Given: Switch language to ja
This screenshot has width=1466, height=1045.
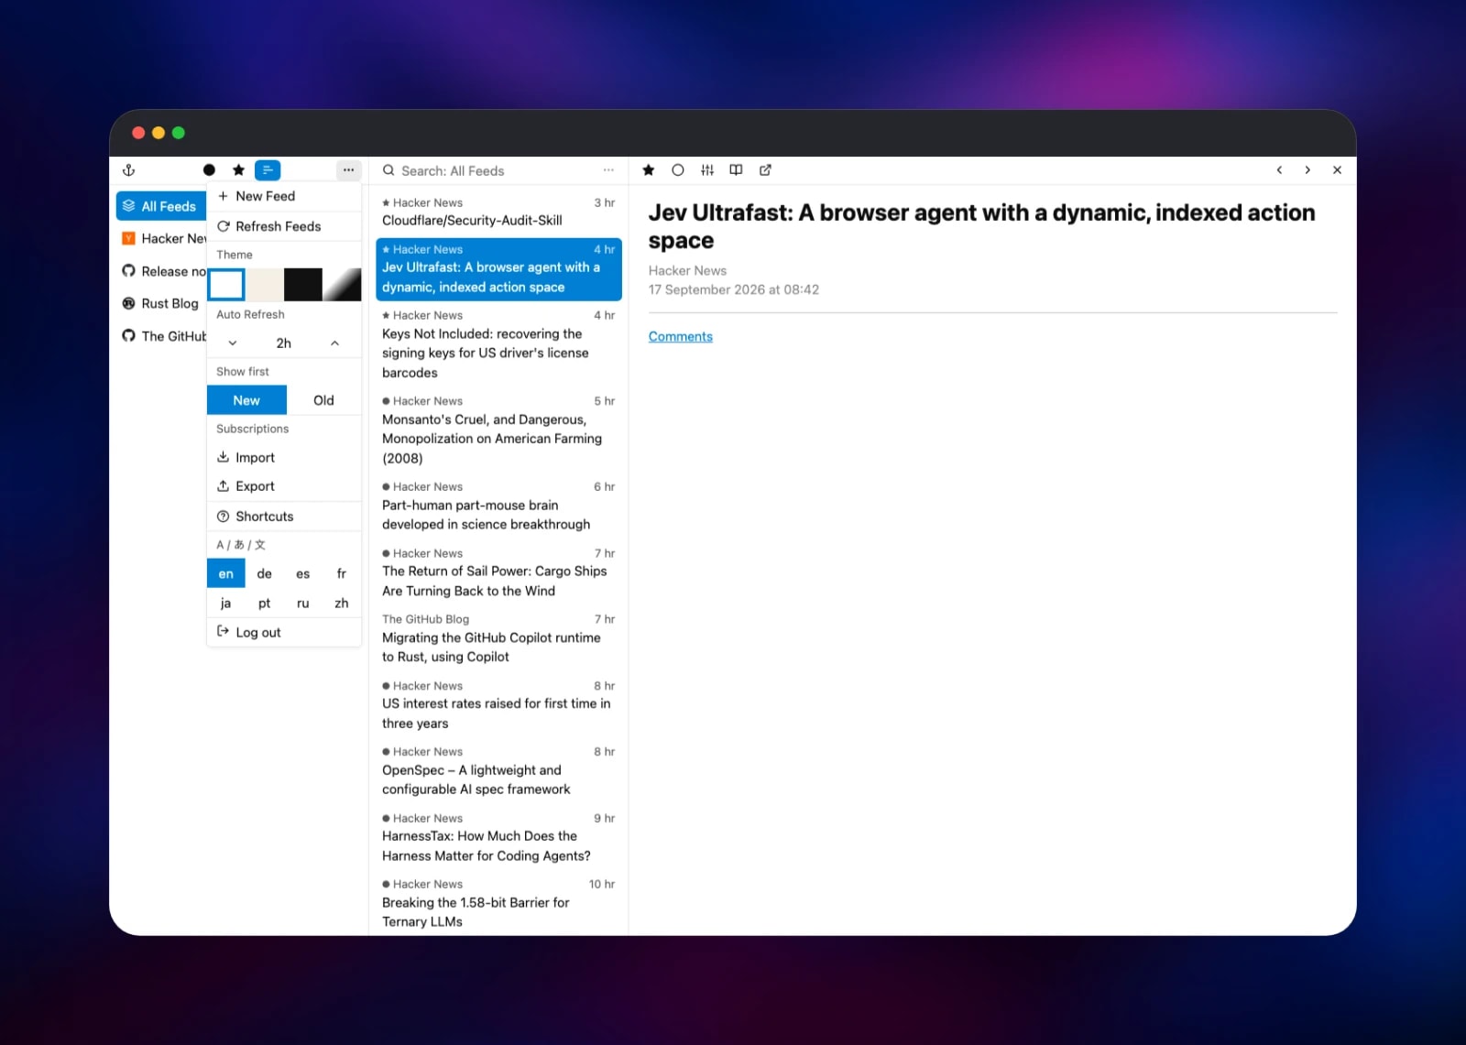Looking at the screenshot, I should 226,604.
